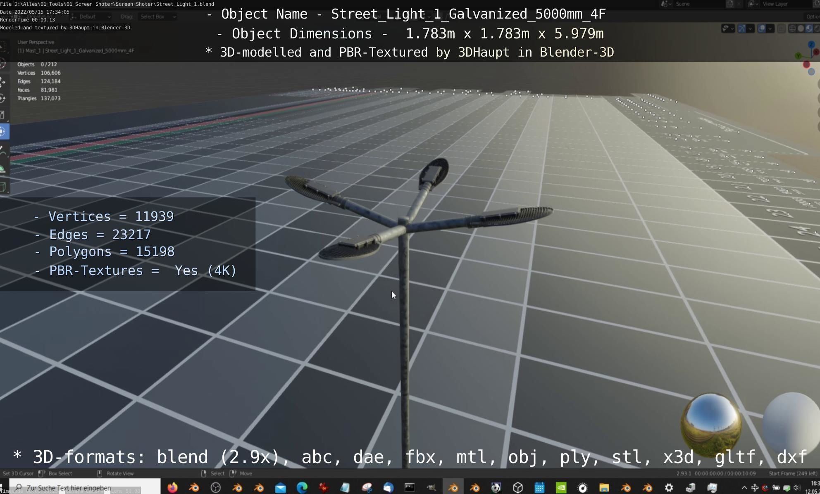Switch to rendered viewport shading
The height and width of the screenshot is (494, 820).
[x=817, y=28]
